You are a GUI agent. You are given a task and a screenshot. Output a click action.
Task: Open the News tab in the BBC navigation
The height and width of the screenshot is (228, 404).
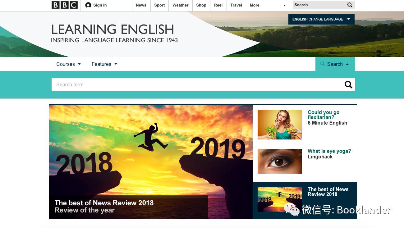click(x=141, y=5)
